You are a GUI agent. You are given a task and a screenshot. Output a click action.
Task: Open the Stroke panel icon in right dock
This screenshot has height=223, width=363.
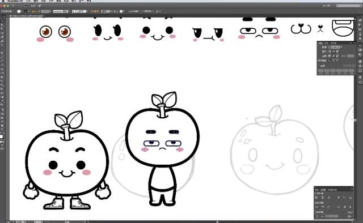click(x=360, y=45)
